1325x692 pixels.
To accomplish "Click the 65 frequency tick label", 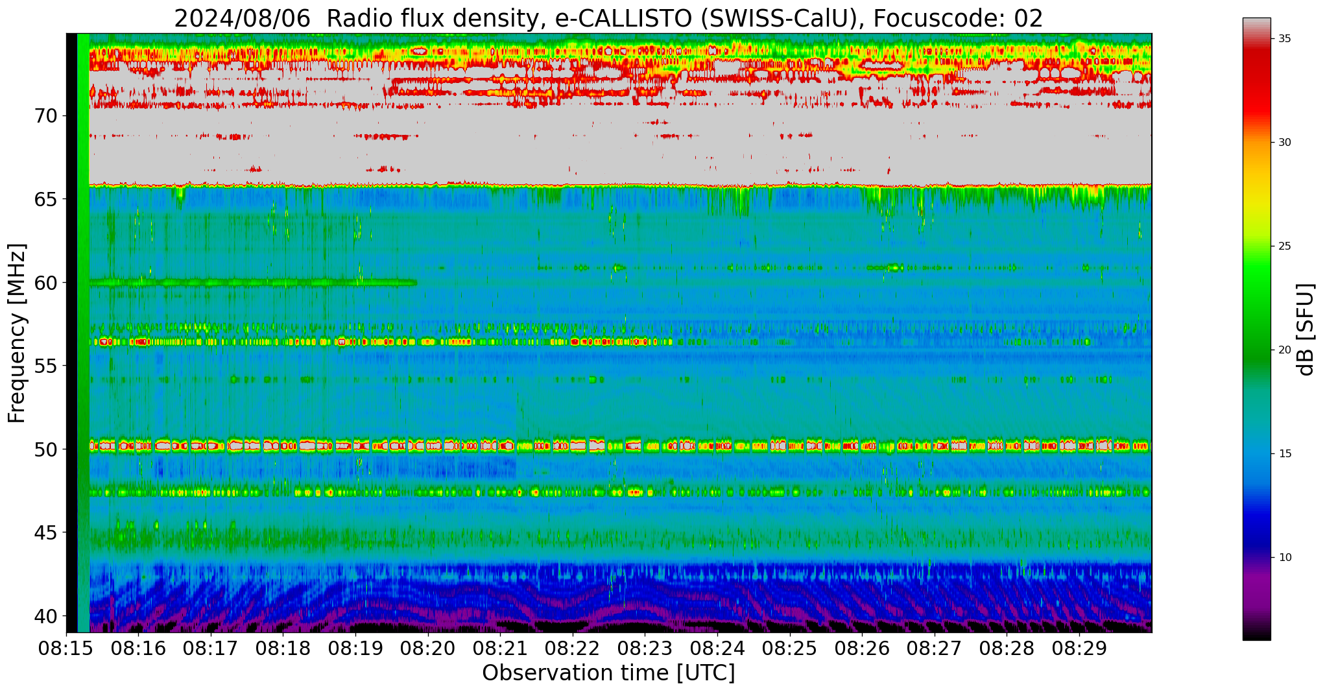I will 46,199.
